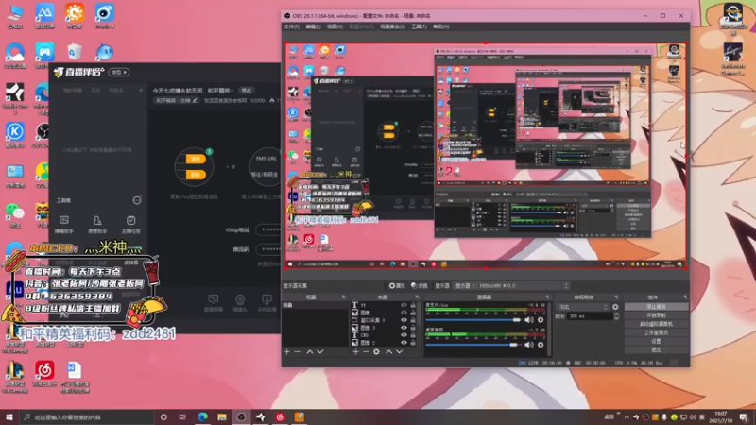
Task: Click 开始录制 start recording button
Action: click(x=656, y=315)
